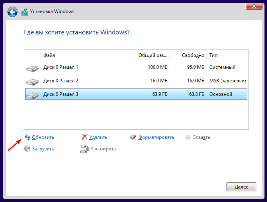Click the Форматировать link
The height and width of the screenshot is (202, 267).
[156, 137]
